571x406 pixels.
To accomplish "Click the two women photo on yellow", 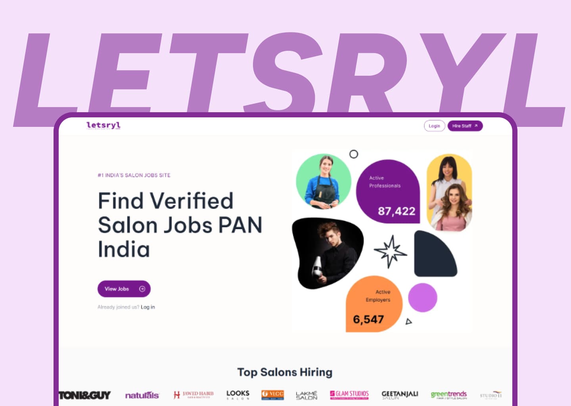I will tap(449, 193).
